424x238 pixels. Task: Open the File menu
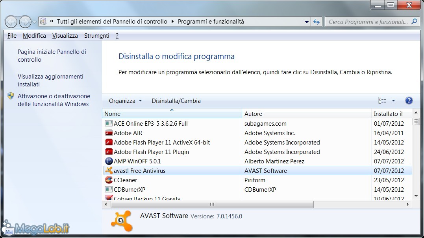(x=12, y=36)
